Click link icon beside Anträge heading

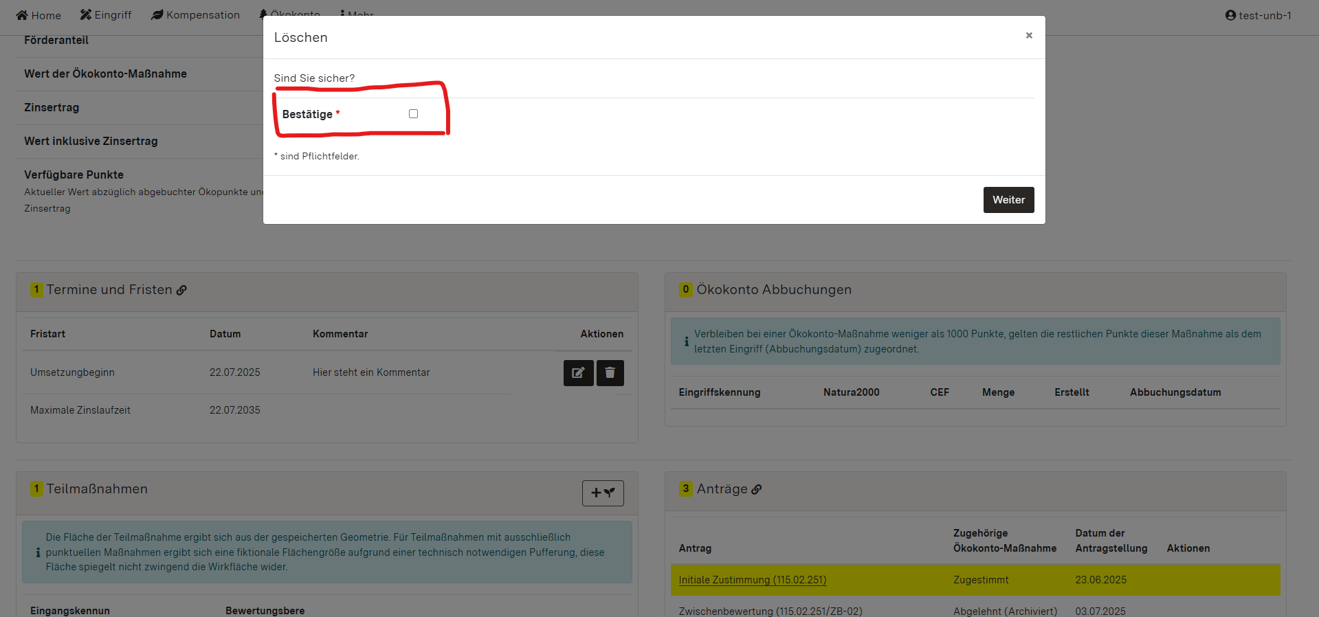(x=757, y=490)
